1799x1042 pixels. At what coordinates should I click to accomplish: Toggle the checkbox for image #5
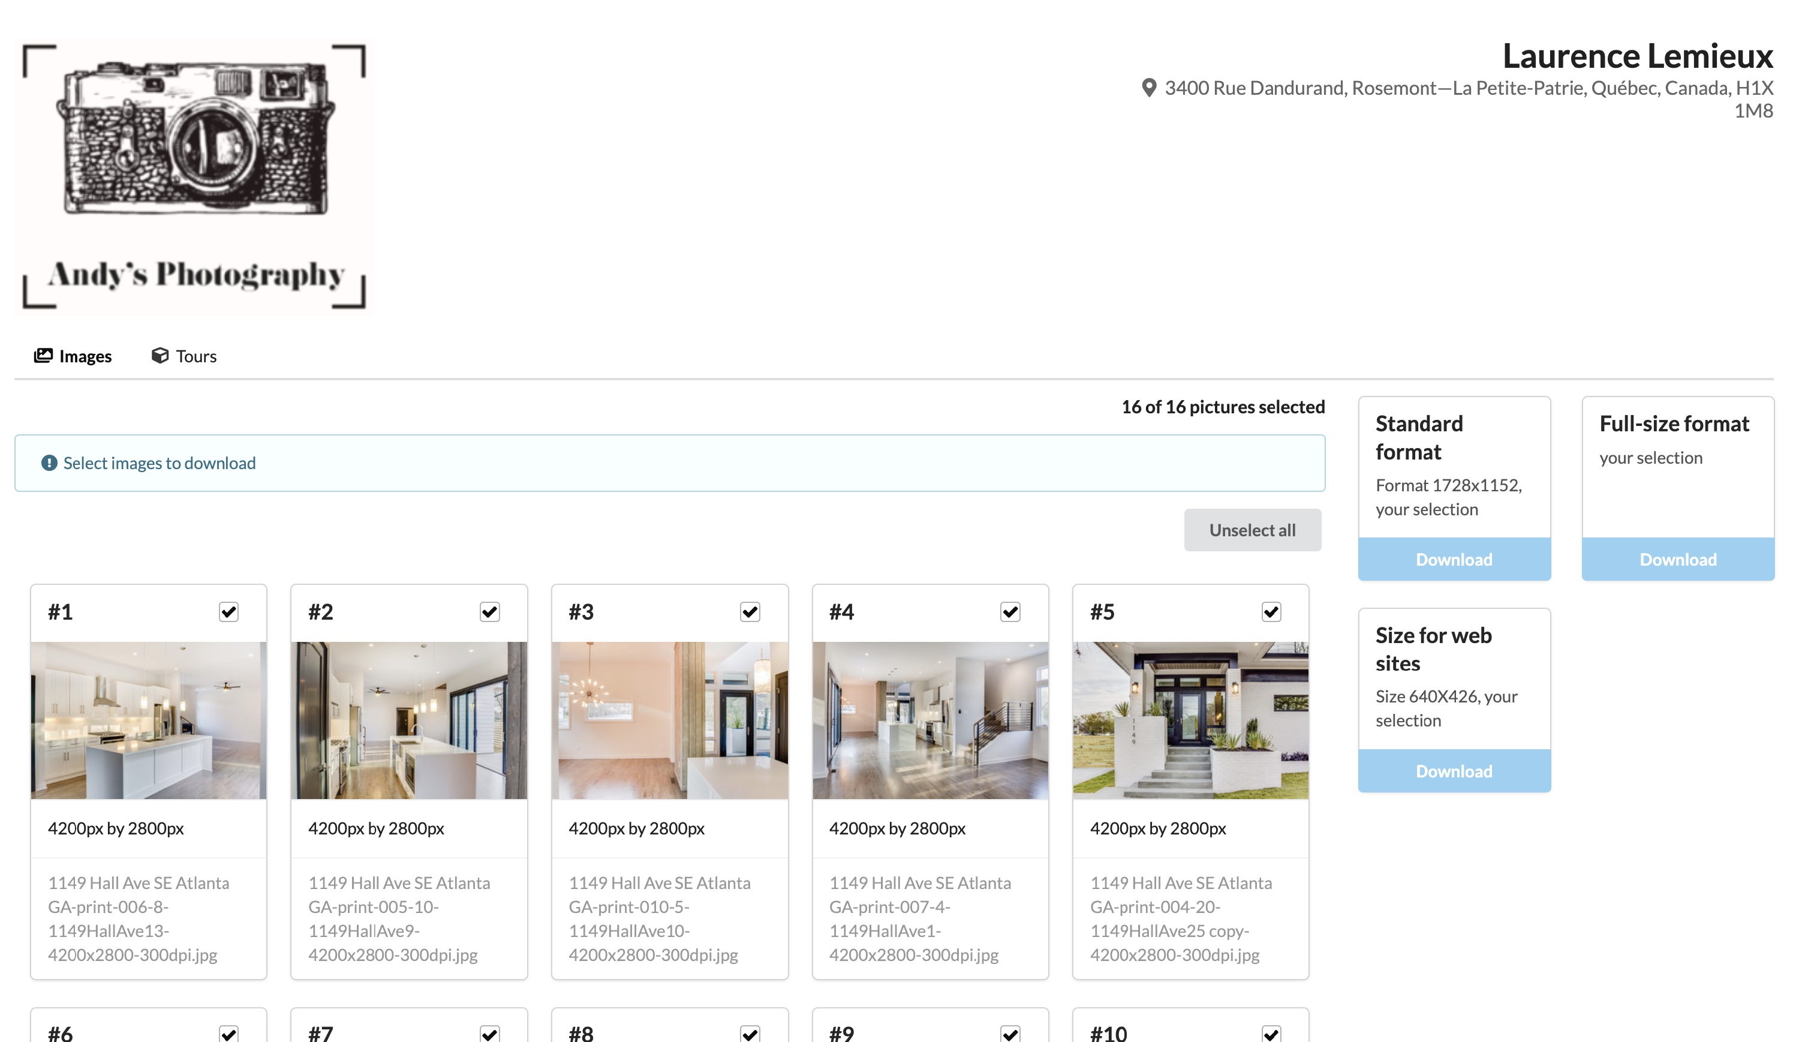coord(1271,612)
